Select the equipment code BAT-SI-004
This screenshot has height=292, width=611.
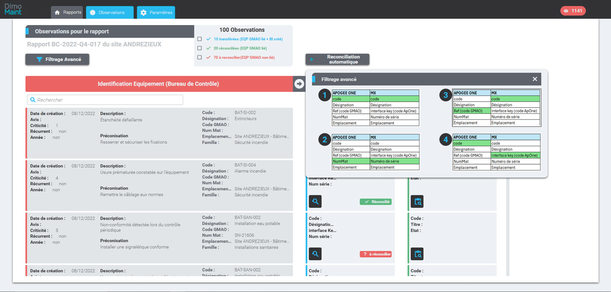(x=245, y=165)
